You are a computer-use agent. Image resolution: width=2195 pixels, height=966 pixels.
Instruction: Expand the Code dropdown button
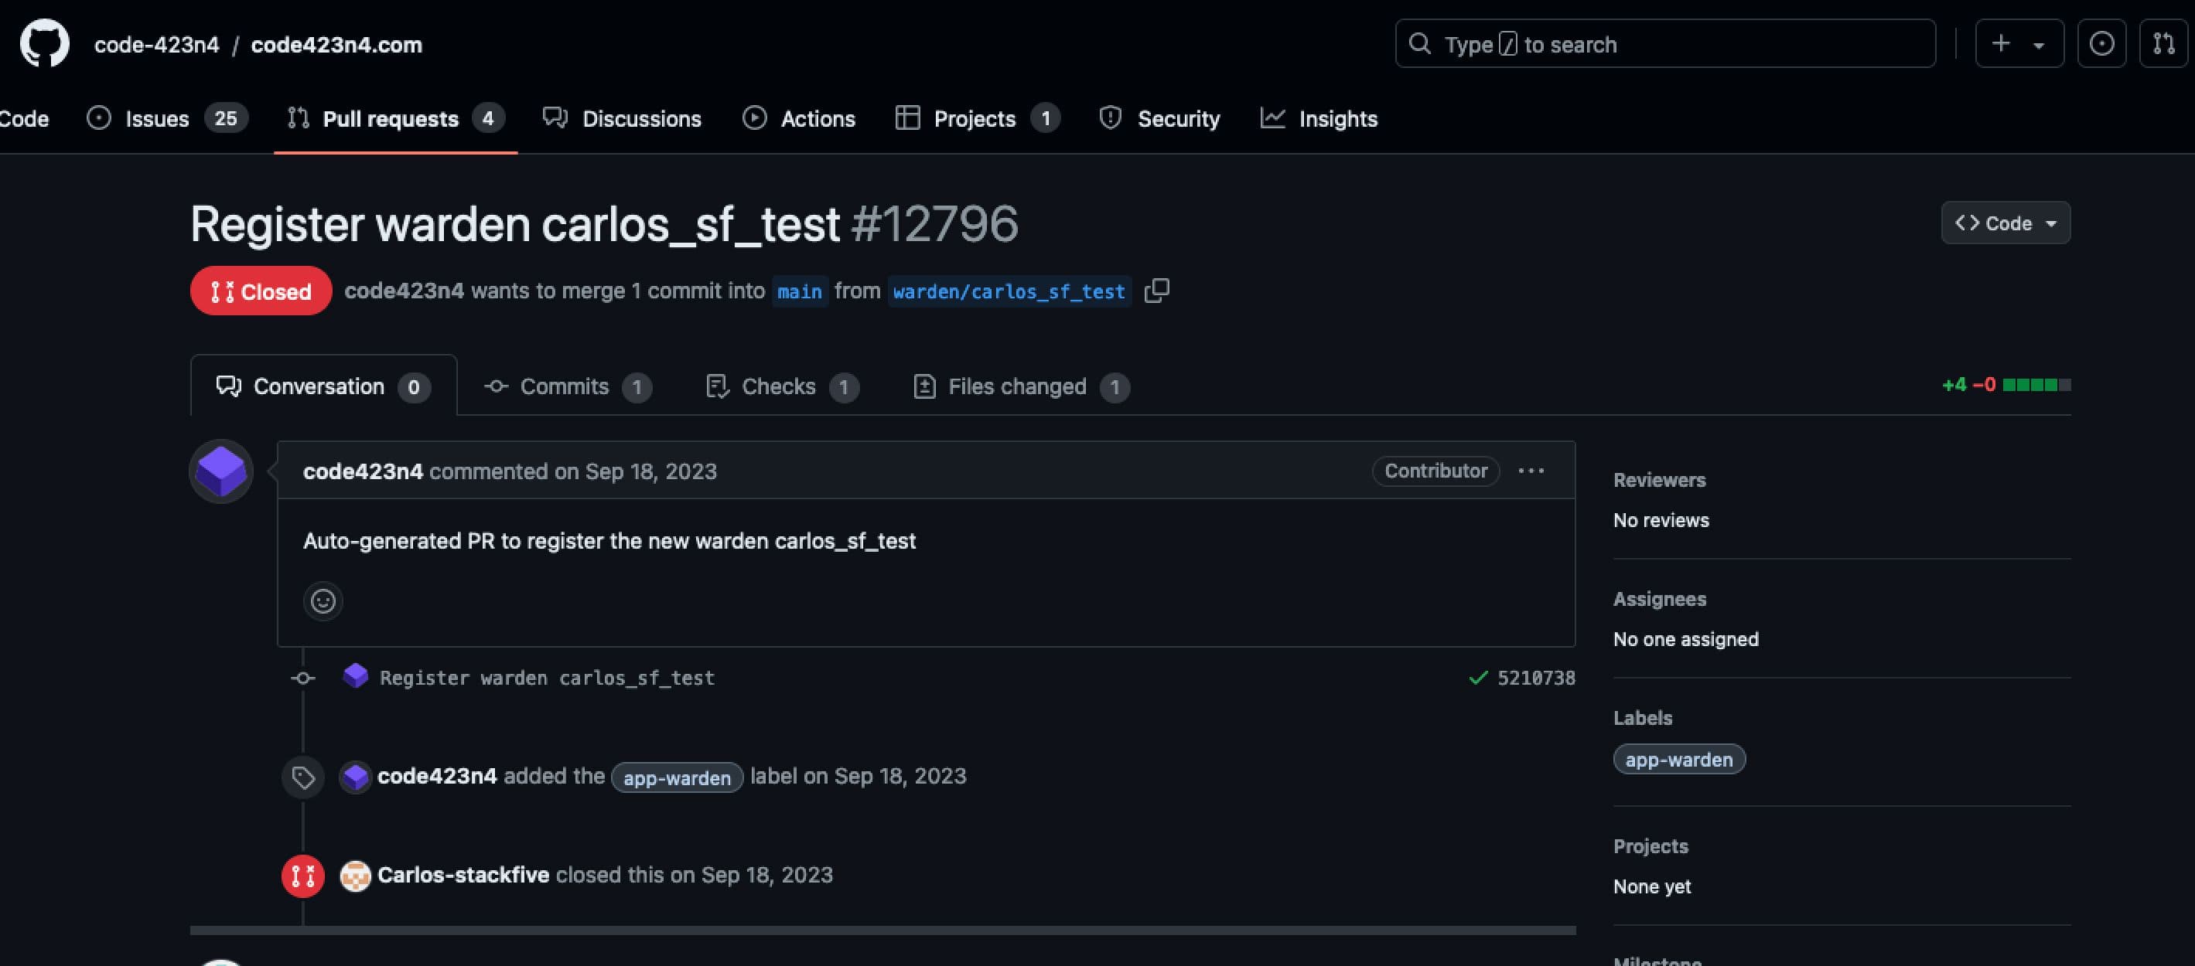tap(2005, 223)
